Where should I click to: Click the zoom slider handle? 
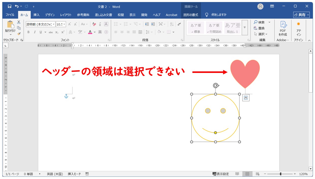(x=280, y=174)
